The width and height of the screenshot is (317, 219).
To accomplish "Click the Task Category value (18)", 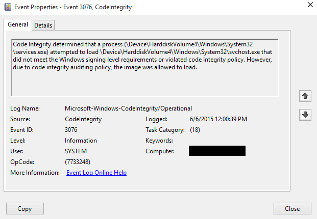I will [194, 130].
